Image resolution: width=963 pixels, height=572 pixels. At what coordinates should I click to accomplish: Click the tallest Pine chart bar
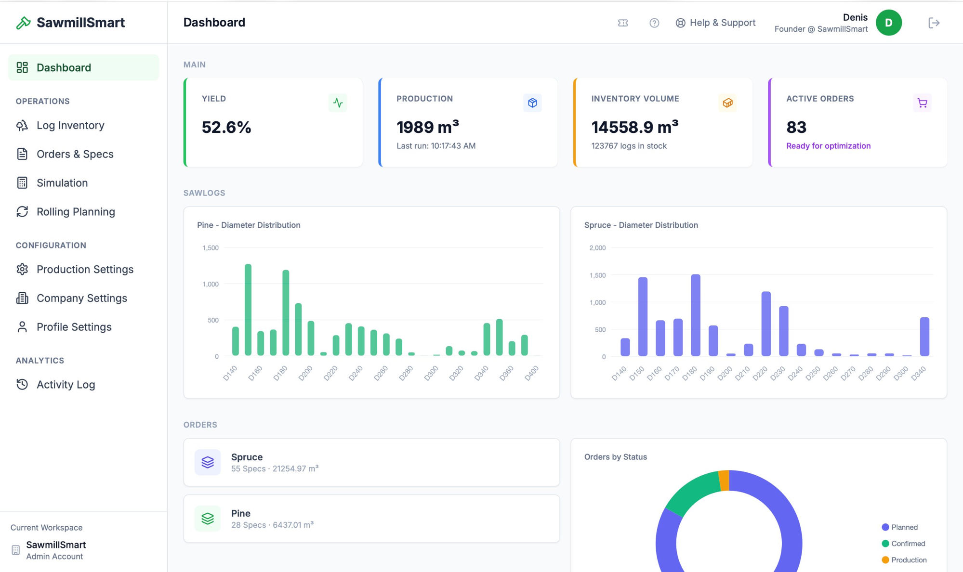[248, 310]
